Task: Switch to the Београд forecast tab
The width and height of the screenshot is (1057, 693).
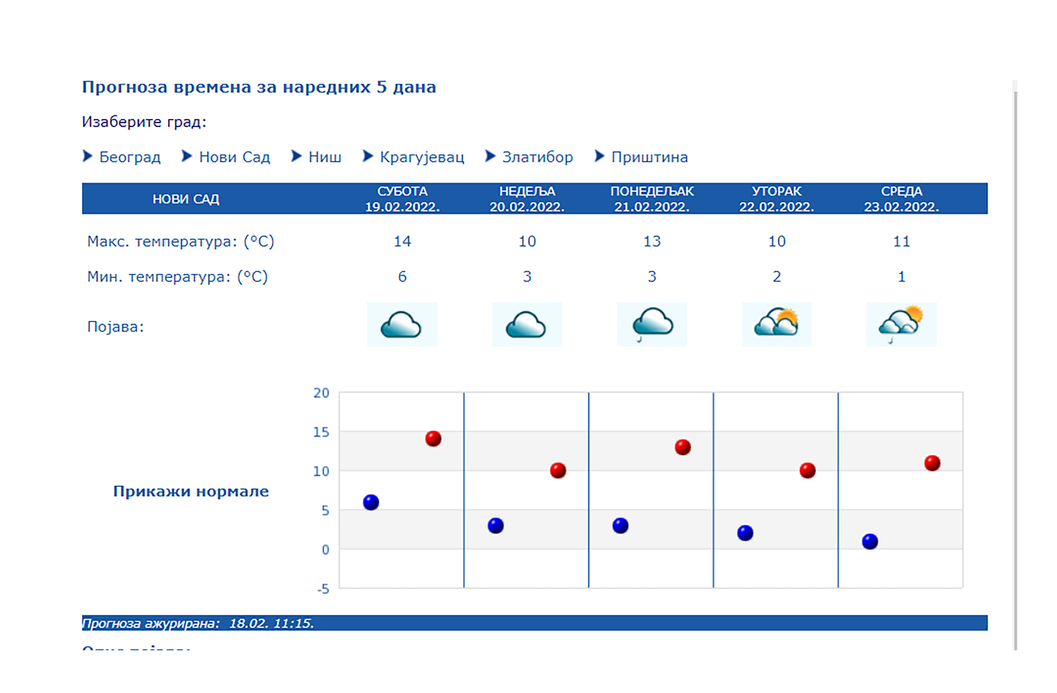Action: click(131, 156)
